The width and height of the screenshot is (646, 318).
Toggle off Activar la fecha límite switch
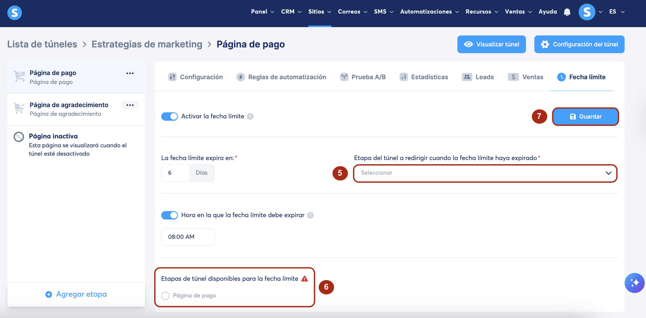click(x=170, y=116)
